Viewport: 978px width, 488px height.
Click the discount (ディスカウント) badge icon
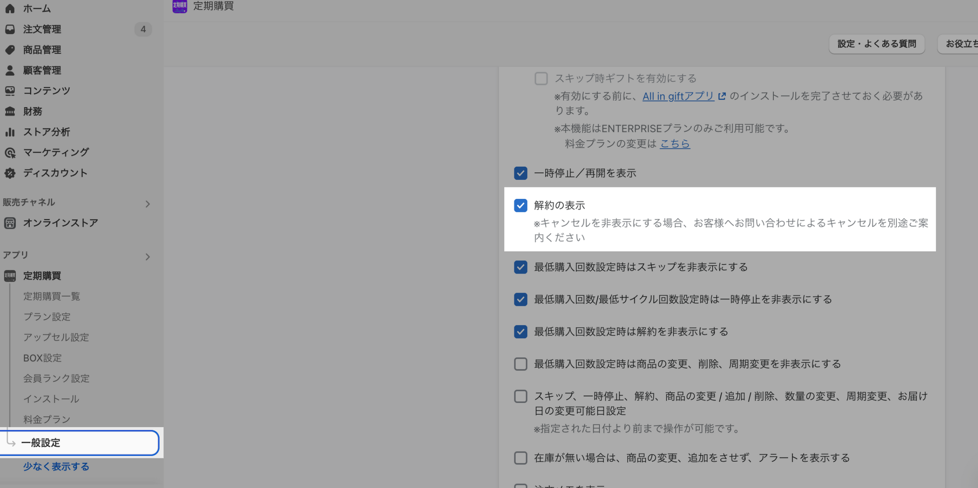point(10,173)
